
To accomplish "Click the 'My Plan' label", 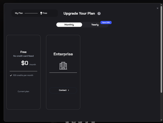I will pyautogui.click(x=19, y=13).
